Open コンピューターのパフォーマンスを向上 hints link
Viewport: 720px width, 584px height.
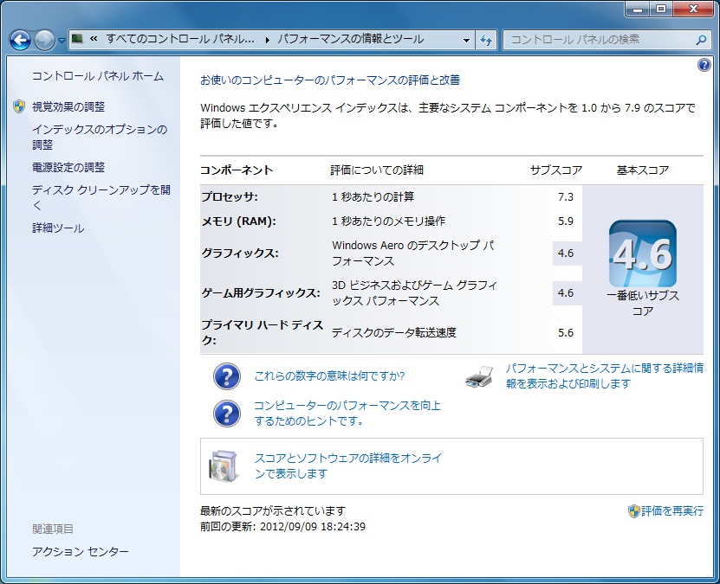tap(347, 413)
